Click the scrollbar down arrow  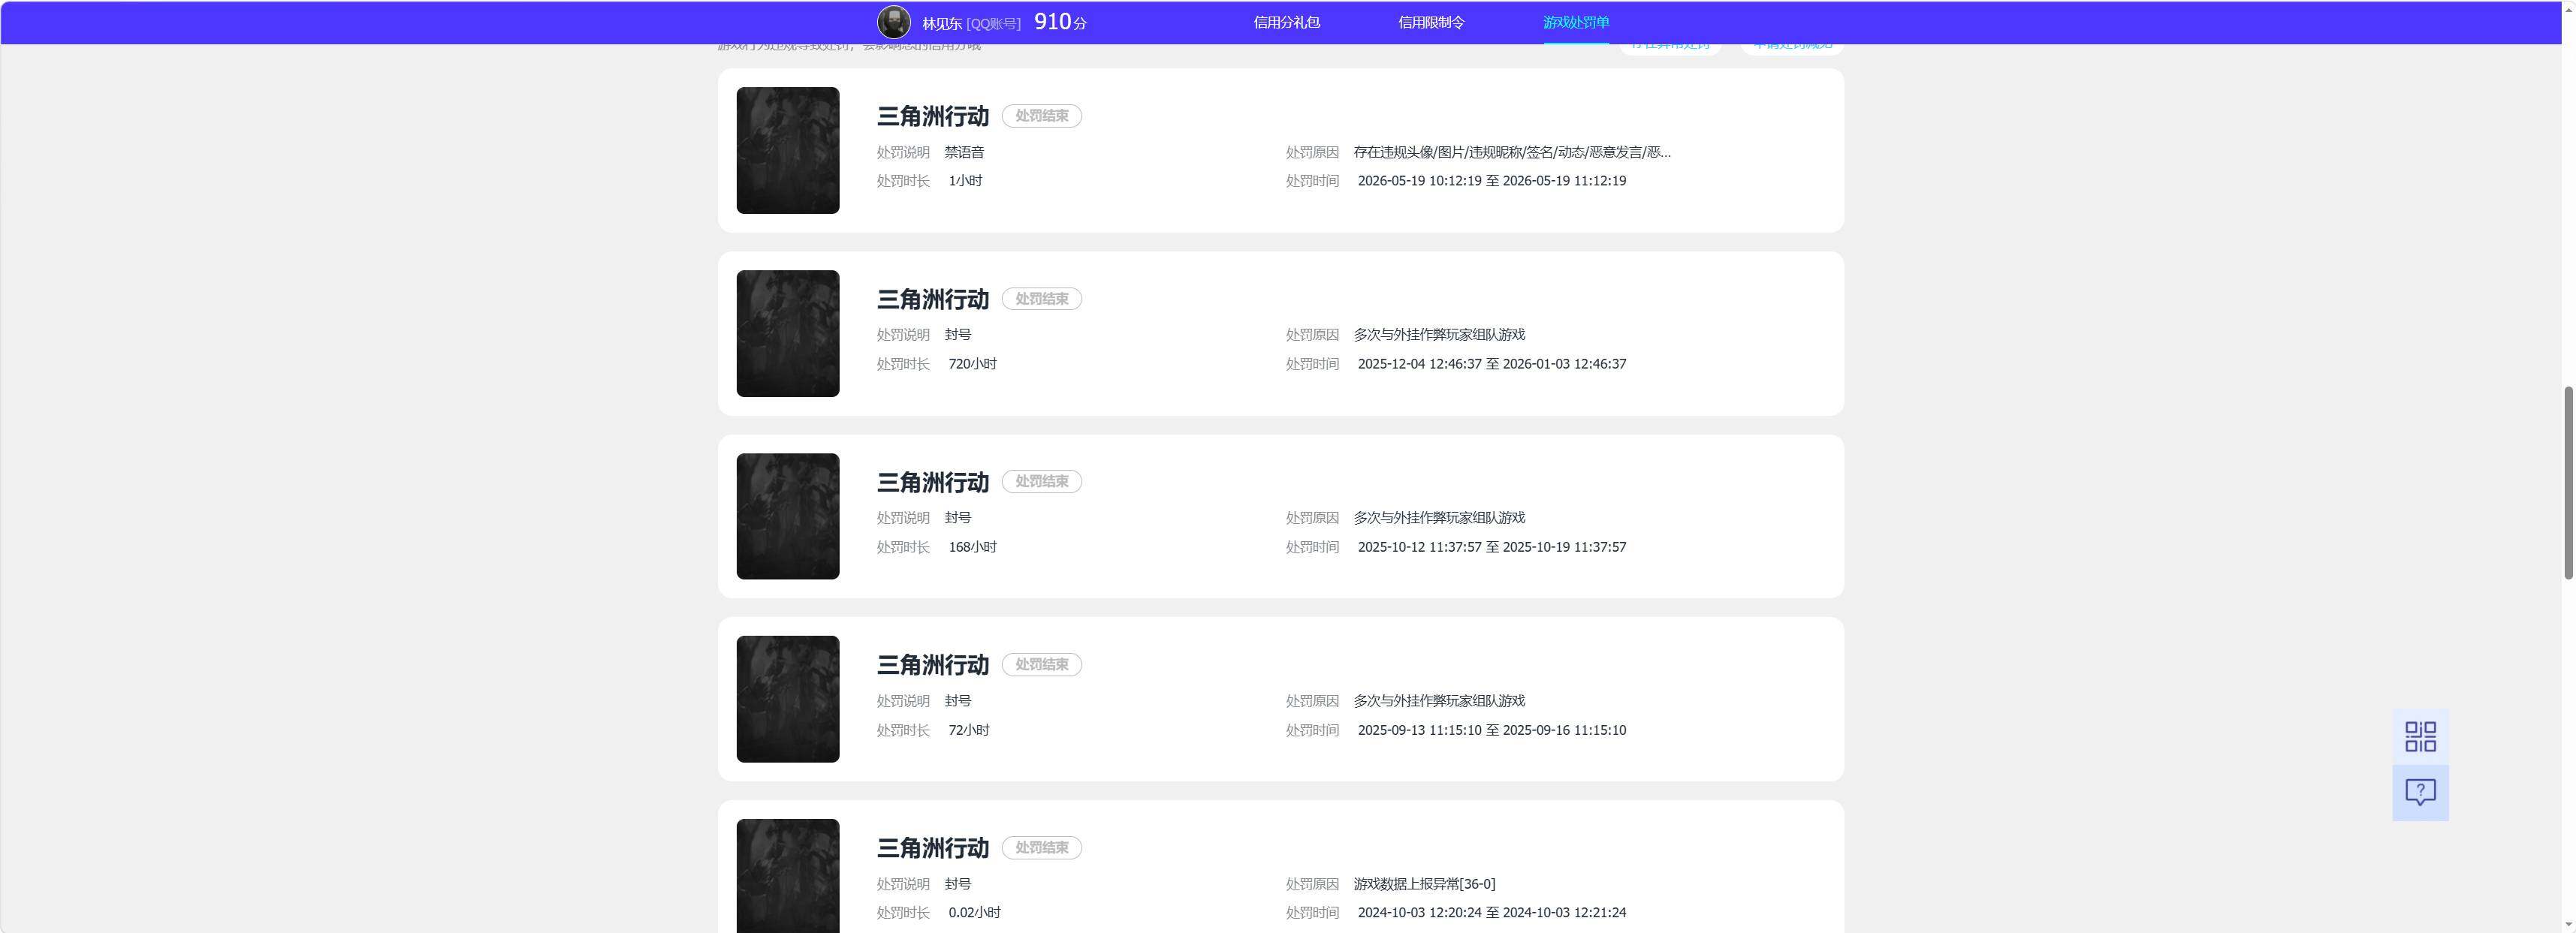tap(2567, 925)
